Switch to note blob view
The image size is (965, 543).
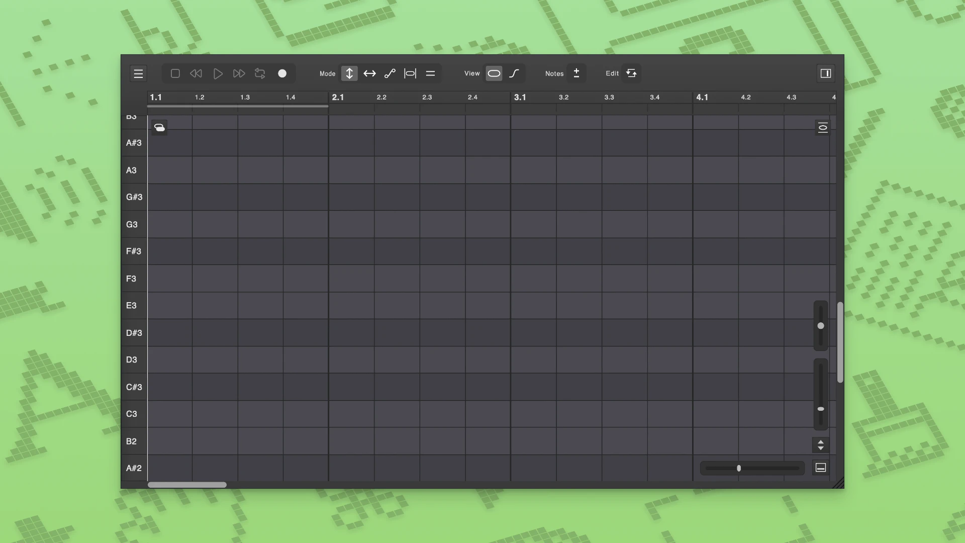point(494,73)
